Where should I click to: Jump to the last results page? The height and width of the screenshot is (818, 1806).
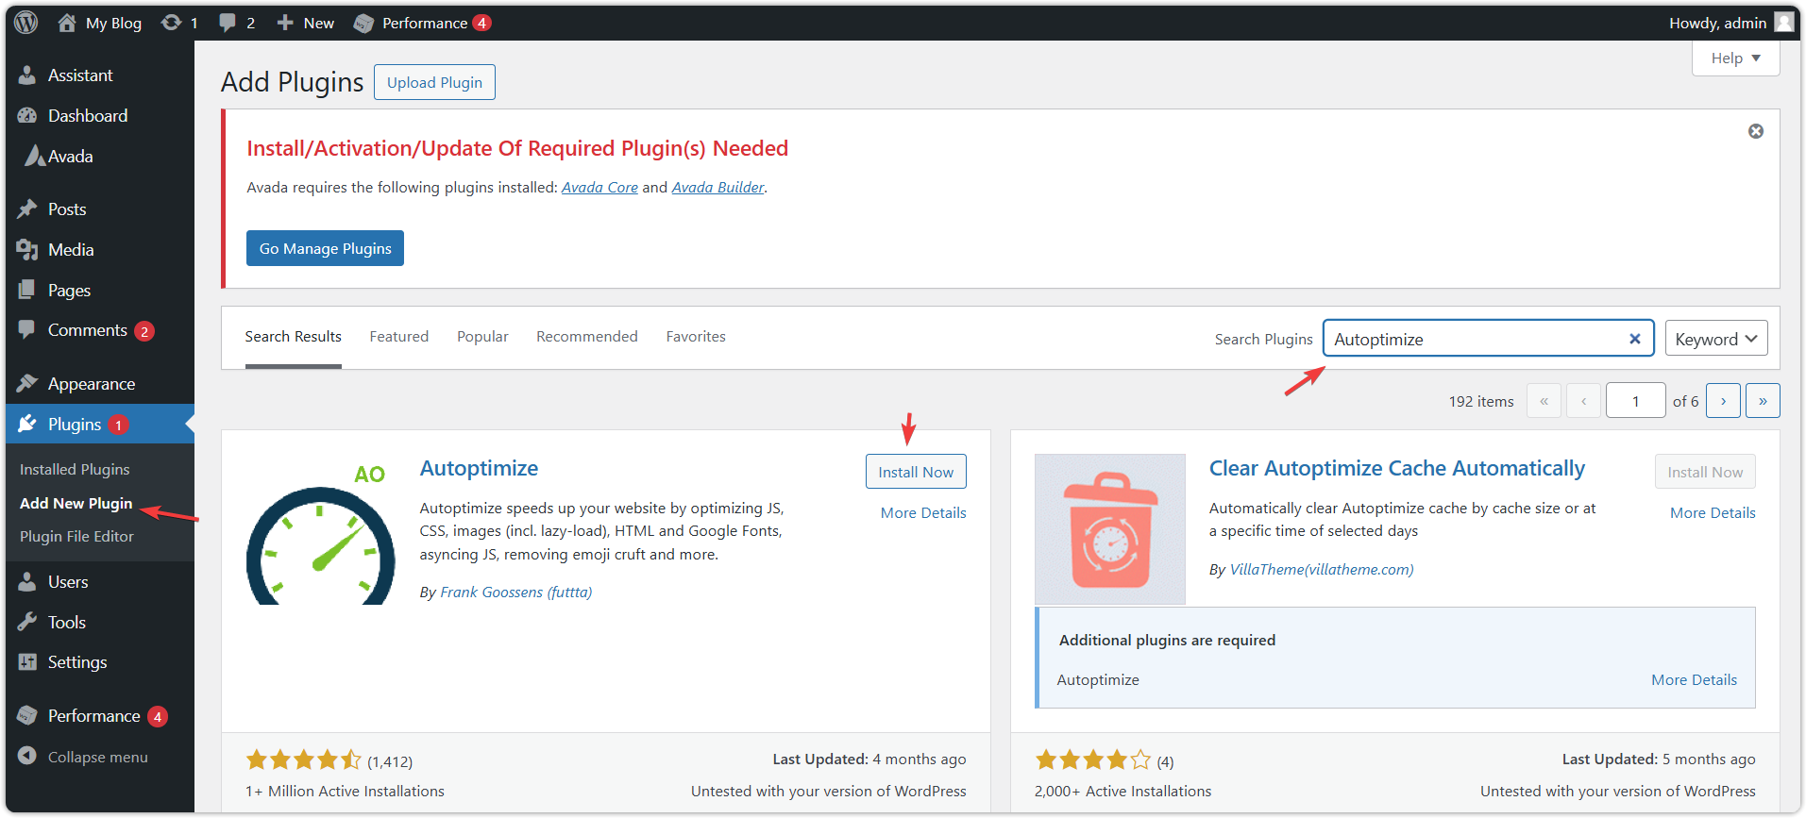[1763, 401]
